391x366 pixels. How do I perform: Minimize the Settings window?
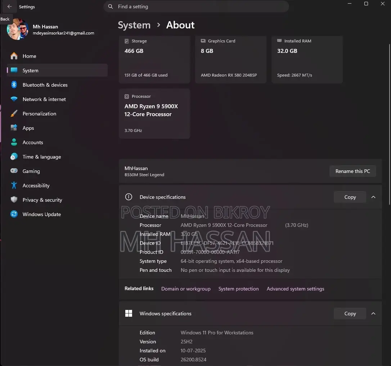(349, 4)
